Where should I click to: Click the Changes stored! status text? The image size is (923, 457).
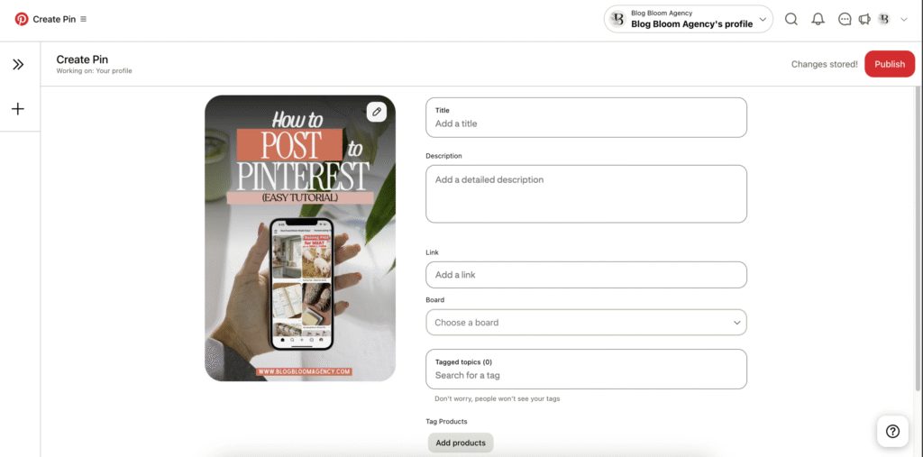[x=824, y=64]
